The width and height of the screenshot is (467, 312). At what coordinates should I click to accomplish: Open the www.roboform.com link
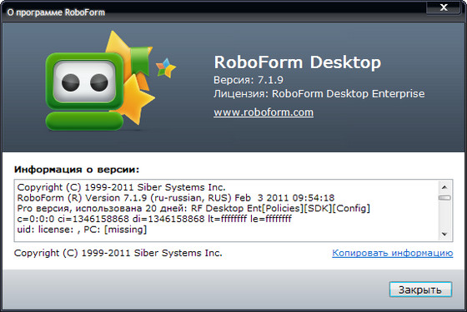[264, 112]
